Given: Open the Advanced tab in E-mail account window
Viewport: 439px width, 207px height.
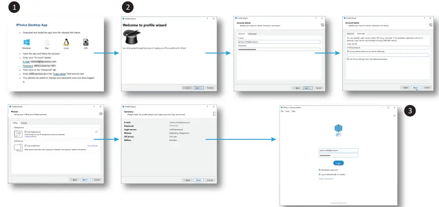Looking at the screenshot, I should [x=252, y=34].
